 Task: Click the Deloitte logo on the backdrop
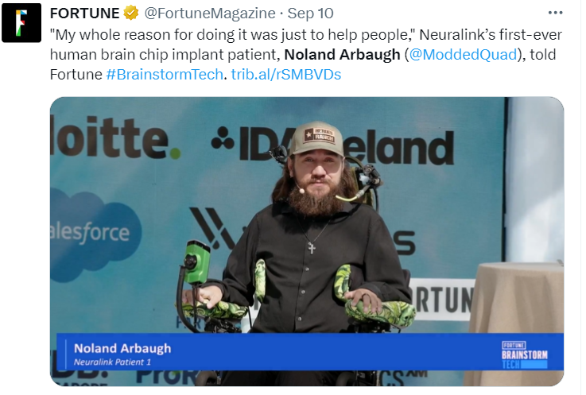115,137
